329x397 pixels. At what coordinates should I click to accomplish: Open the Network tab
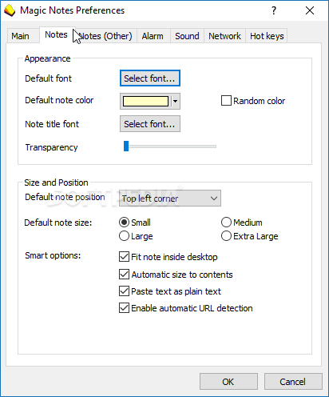224,36
